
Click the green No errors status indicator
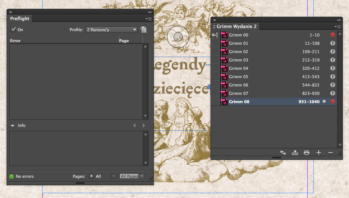(x=11, y=176)
